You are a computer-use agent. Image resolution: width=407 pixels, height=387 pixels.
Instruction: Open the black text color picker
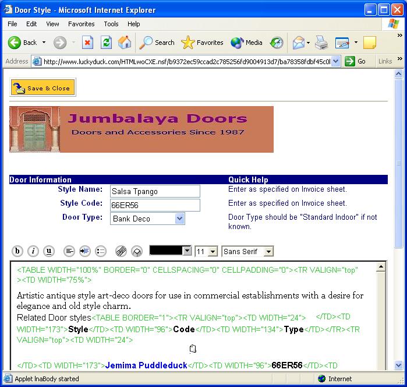coord(187,251)
